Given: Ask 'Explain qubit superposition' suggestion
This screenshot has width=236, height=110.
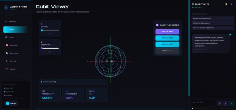Looking at the screenshot, I should pos(213,18).
